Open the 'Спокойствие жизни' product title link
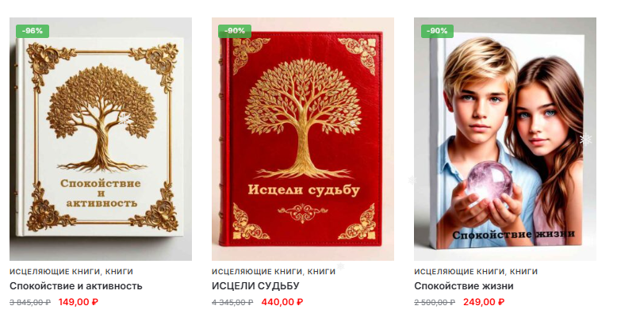Viewport: 617px width, 325px height. [463, 285]
